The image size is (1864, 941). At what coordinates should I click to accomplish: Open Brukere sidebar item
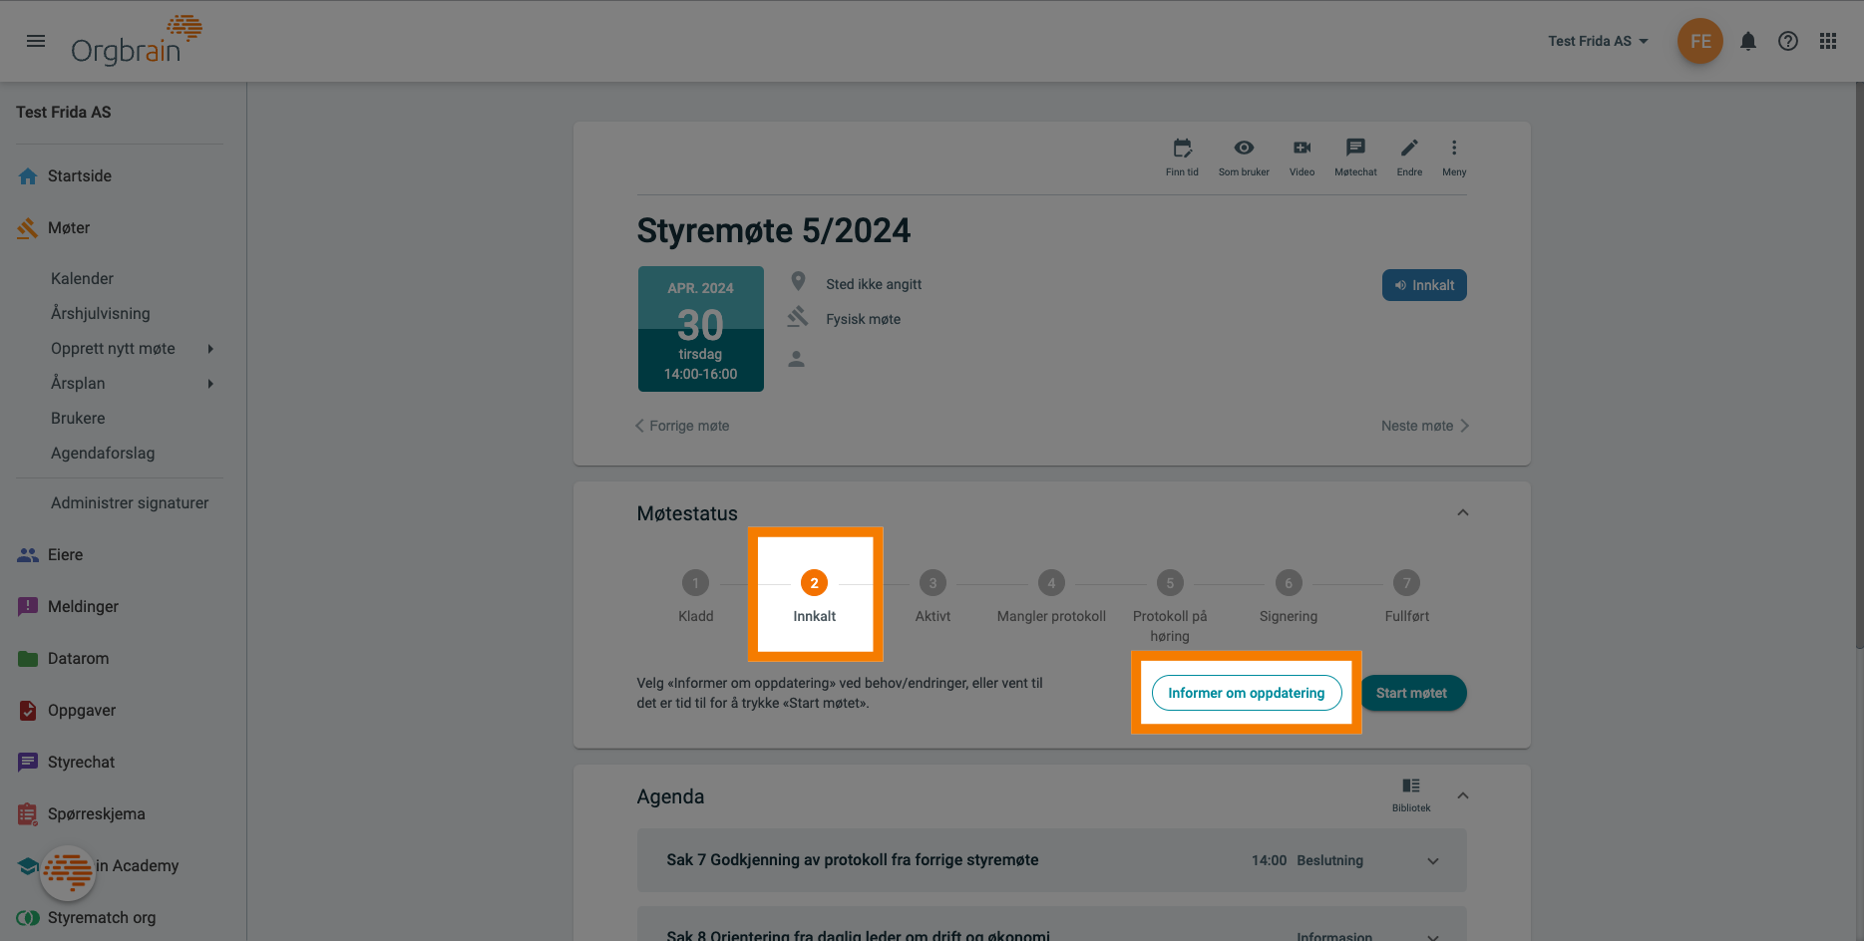pos(78,418)
